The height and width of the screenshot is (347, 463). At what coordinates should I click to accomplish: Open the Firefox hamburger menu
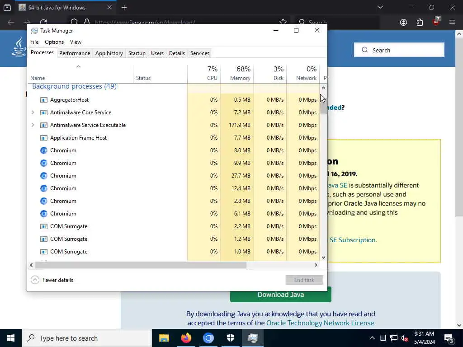[x=452, y=22]
